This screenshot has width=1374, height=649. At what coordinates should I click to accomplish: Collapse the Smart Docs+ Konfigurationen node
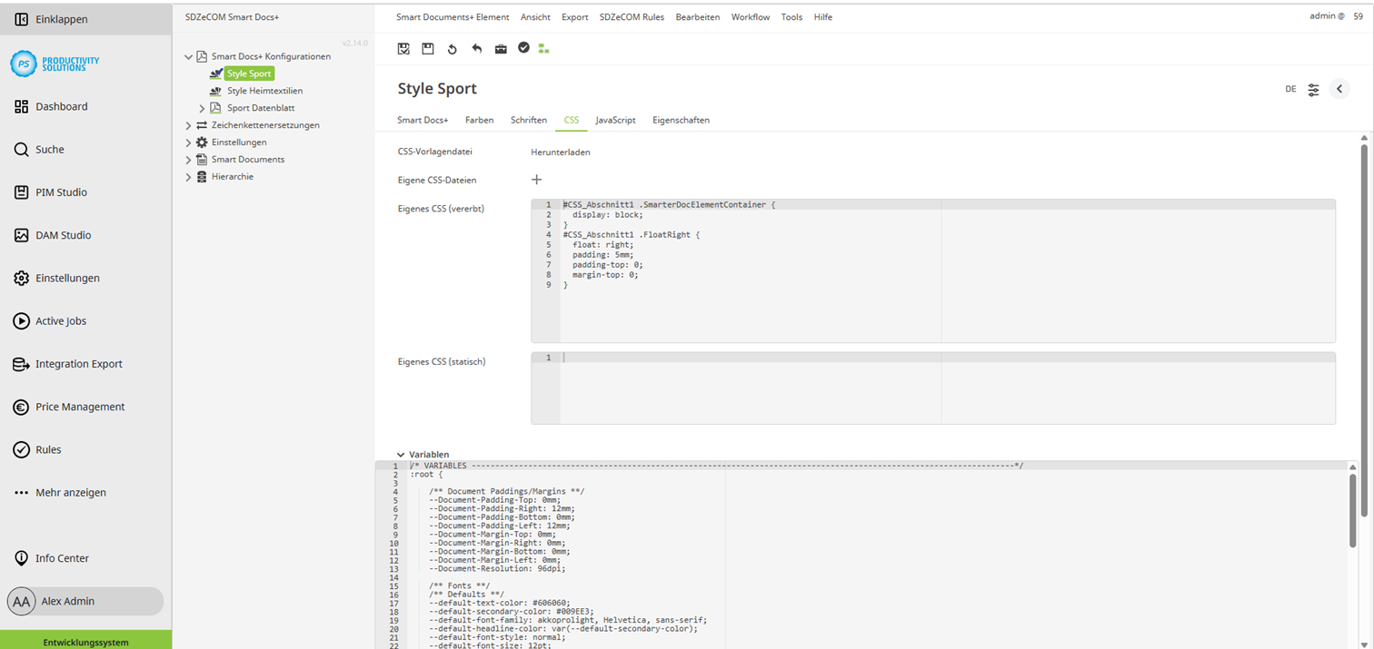(188, 55)
